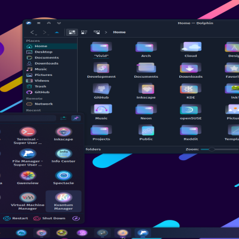The height and width of the screenshot is (239, 239).
Task: Select the Music folder in file view
Action: click(101, 109)
